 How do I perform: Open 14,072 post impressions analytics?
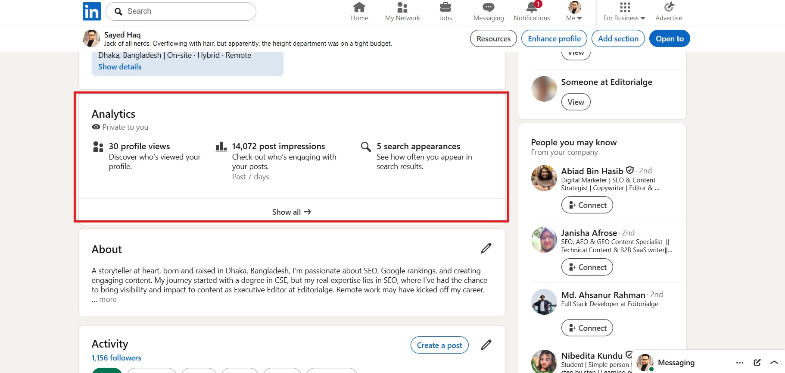[278, 146]
